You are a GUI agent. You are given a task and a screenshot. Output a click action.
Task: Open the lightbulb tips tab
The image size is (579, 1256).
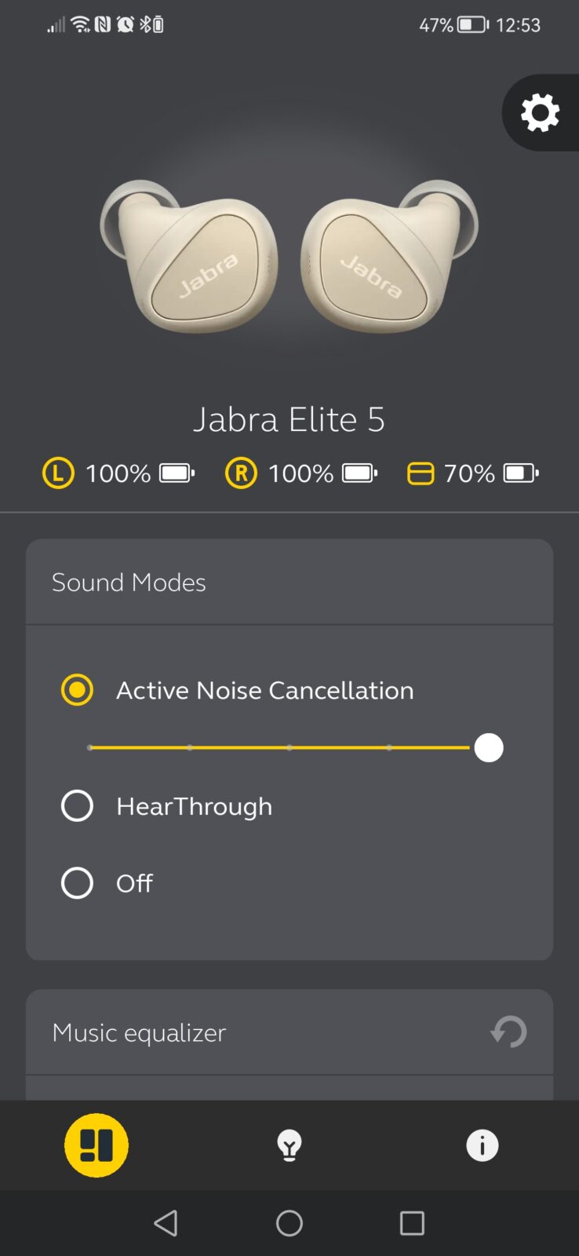click(289, 1145)
